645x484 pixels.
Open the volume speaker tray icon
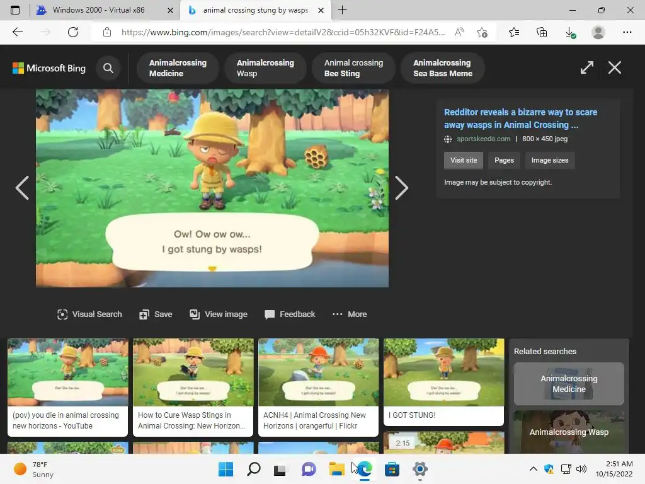(581, 469)
